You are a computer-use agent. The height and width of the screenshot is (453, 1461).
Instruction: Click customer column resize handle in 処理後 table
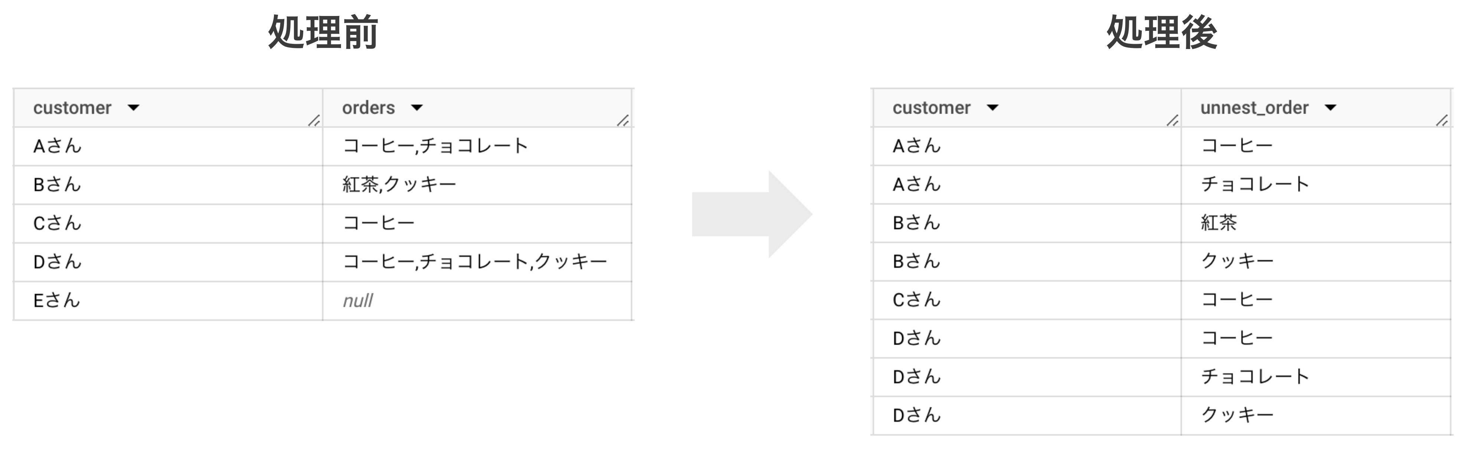pos(1173,120)
